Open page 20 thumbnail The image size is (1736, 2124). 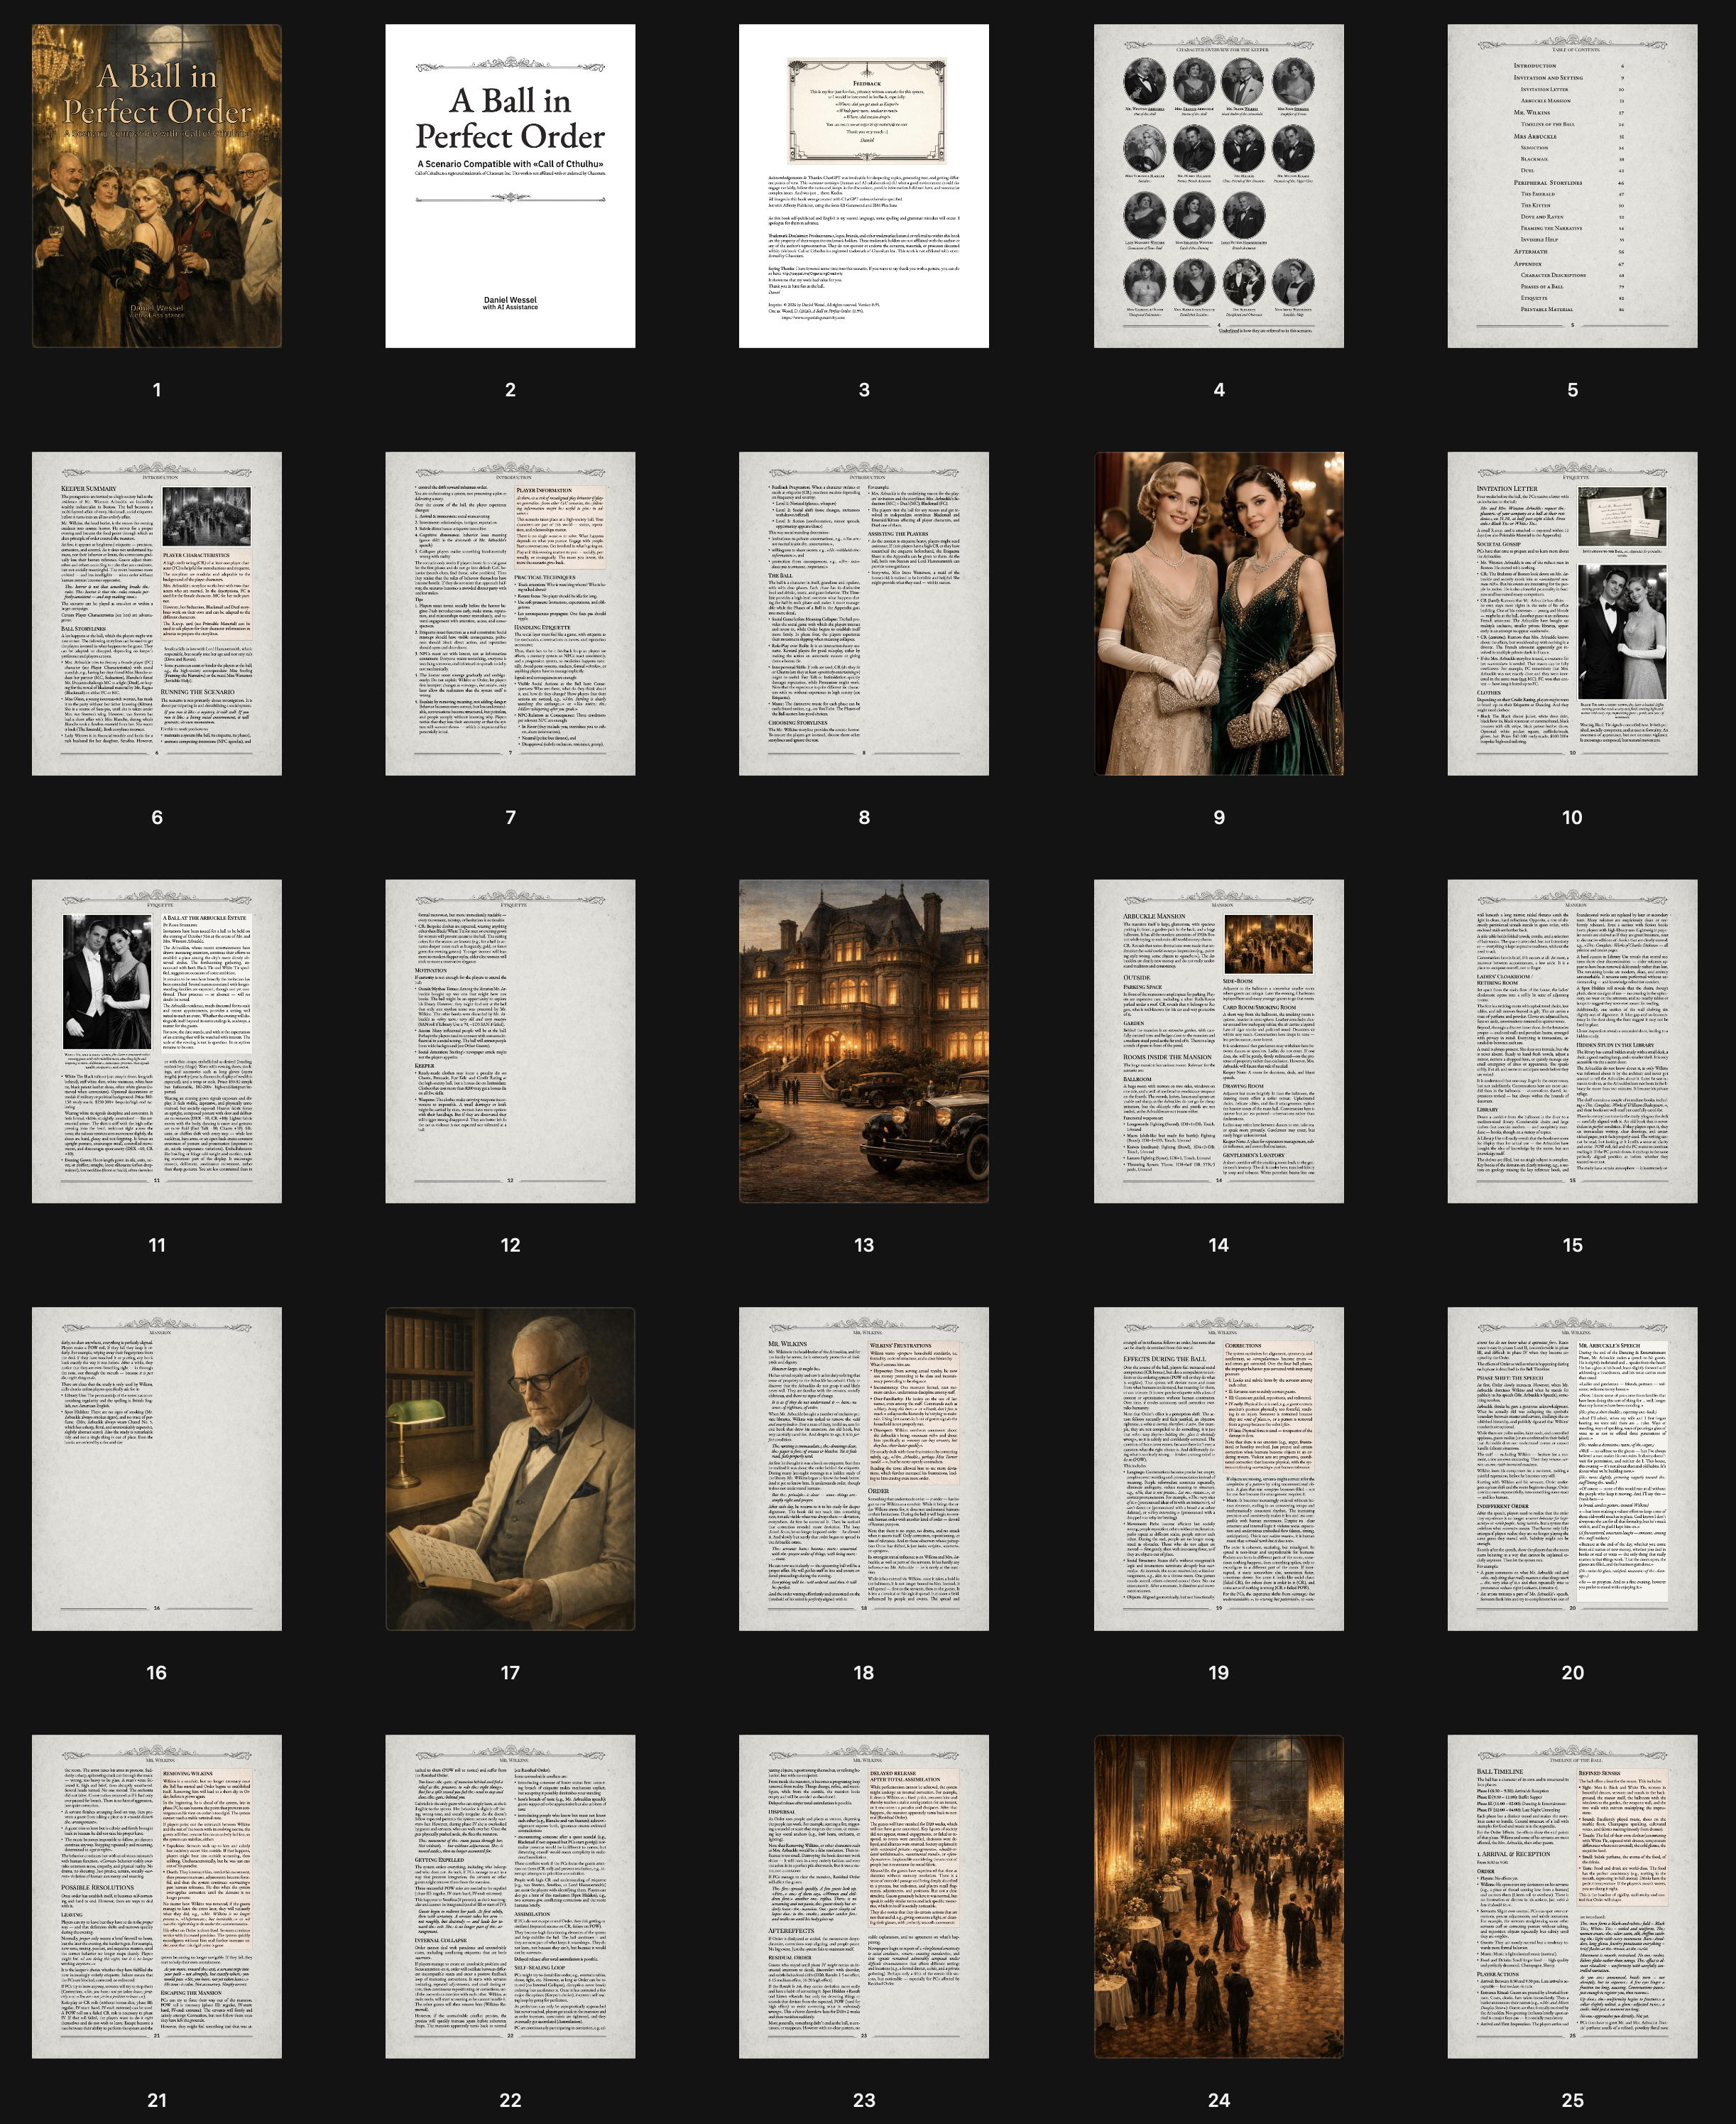1572,1469
